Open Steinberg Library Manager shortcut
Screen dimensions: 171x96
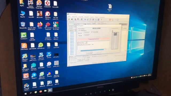point(48,15)
